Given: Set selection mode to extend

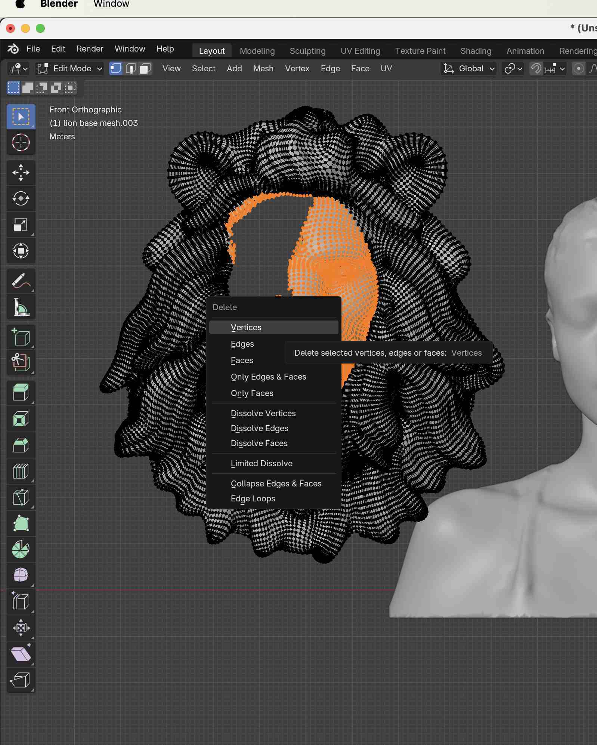Looking at the screenshot, I should click(x=27, y=88).
